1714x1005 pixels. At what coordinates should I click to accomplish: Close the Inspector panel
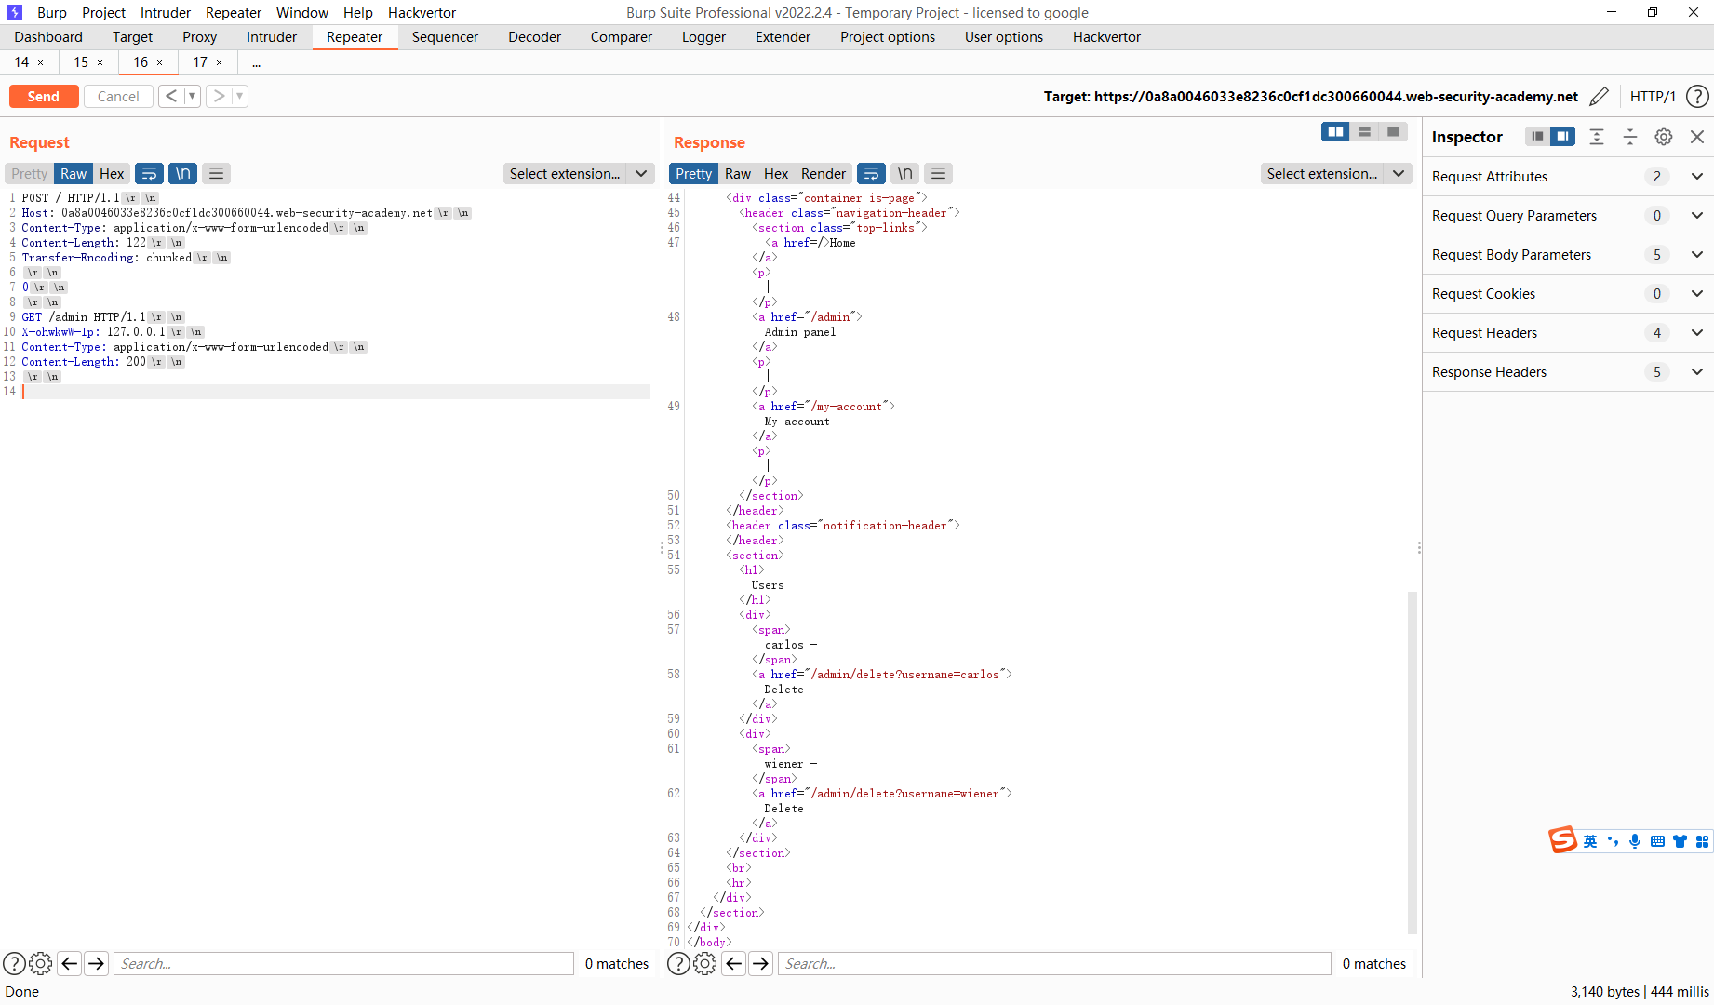tap(1697, 137)
